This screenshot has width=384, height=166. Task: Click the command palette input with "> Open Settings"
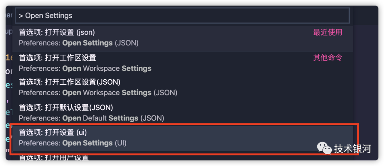(x=182, y=16)
